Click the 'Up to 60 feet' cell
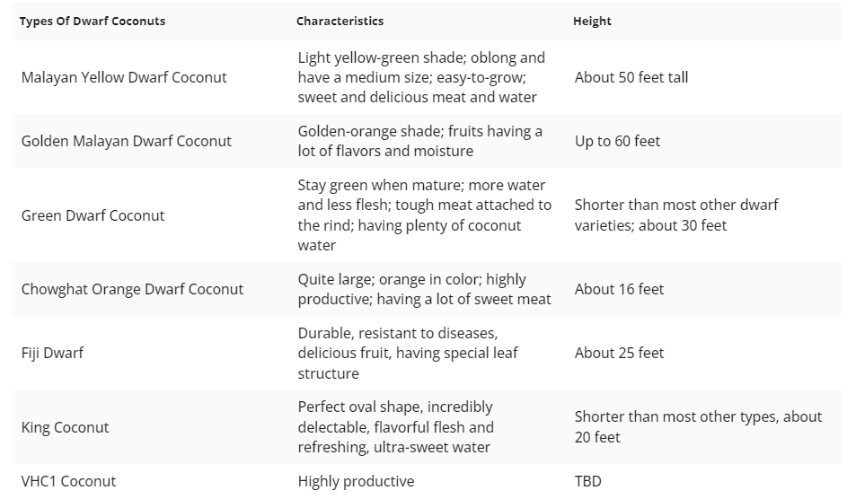Viewport: 856px width, 499px height. 617,141
